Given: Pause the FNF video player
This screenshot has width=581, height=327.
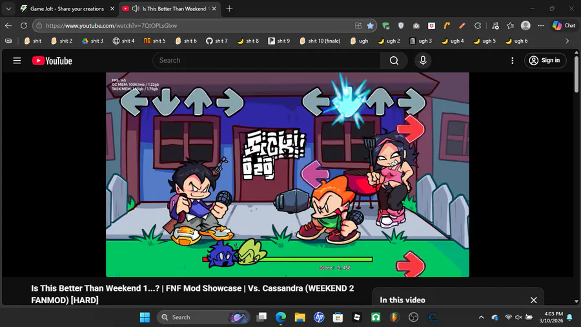Looking at the screenshot, I should click(x=287, y=174).
